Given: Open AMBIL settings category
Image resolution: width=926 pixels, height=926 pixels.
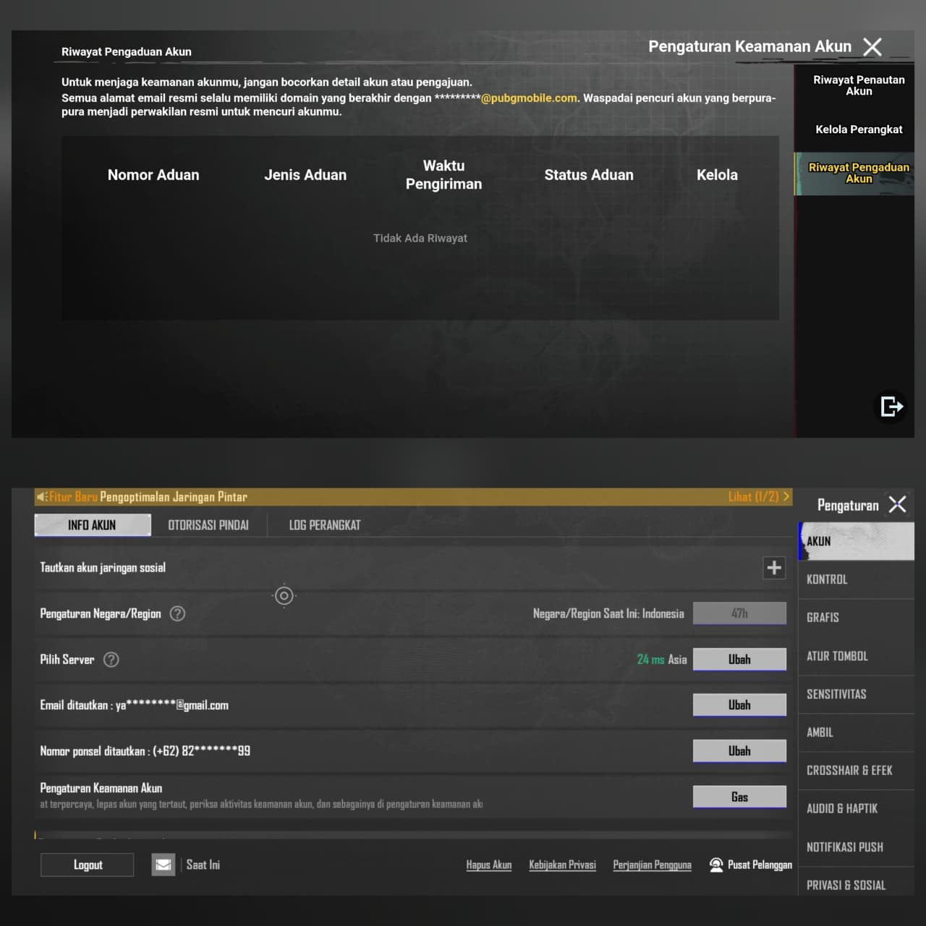Looking at the screenshot, I should point(857,733).
